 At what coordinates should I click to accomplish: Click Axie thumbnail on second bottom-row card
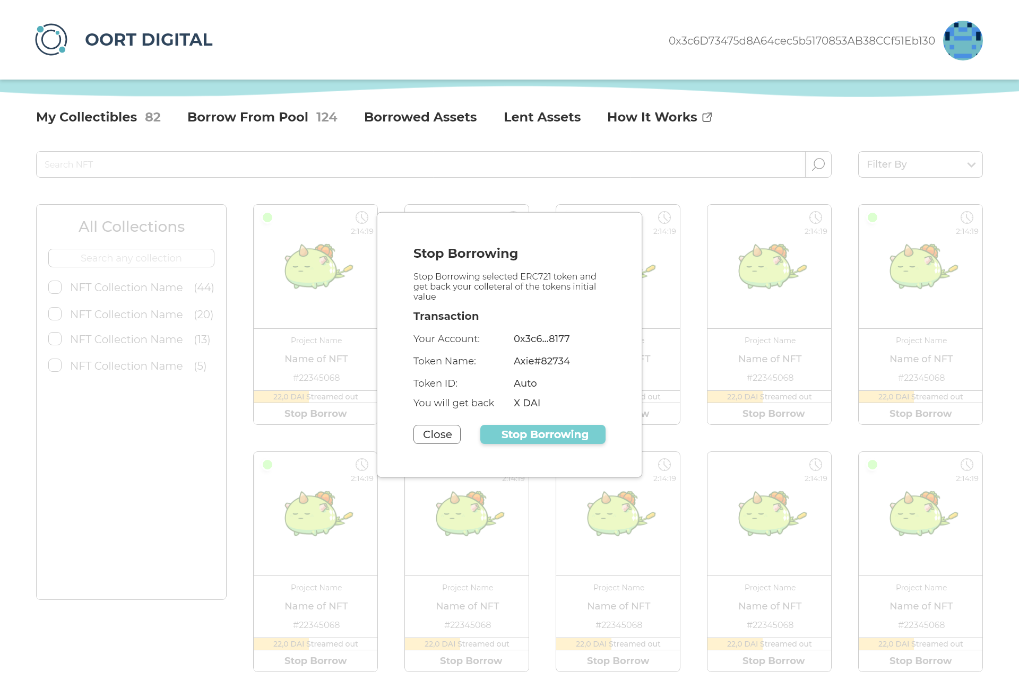(x=470, y=513)
